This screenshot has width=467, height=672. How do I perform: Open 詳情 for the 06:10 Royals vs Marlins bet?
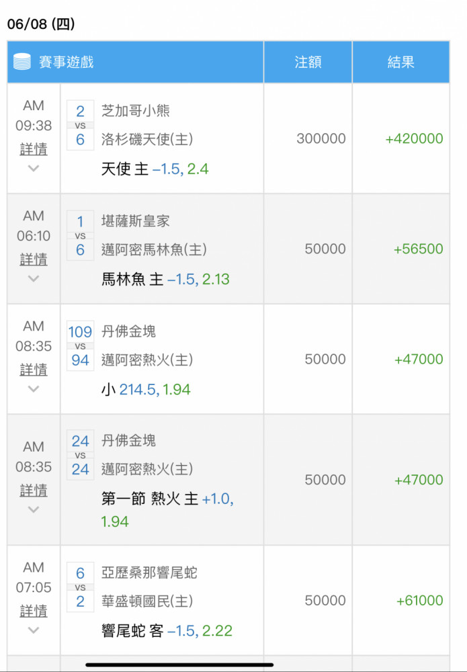coord(34,259)
